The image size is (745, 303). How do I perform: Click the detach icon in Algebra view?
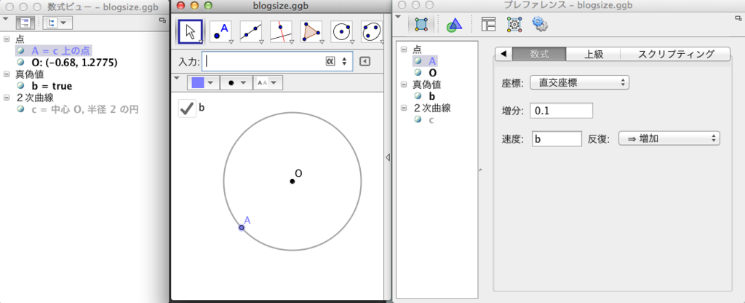tap(162, 20)
